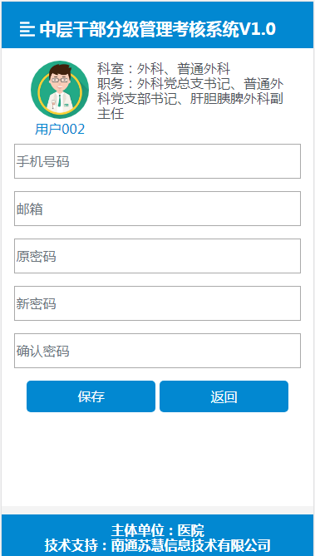The width and height of the screenshot is (315, 556).
Task: Click the gray divider strip above the footer
Action: 158,510
